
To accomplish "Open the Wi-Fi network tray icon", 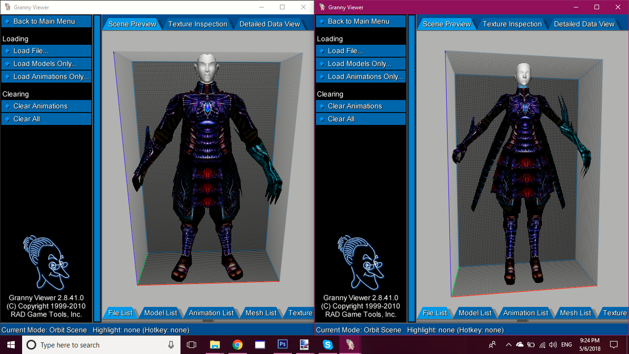I will pos(543,345).
